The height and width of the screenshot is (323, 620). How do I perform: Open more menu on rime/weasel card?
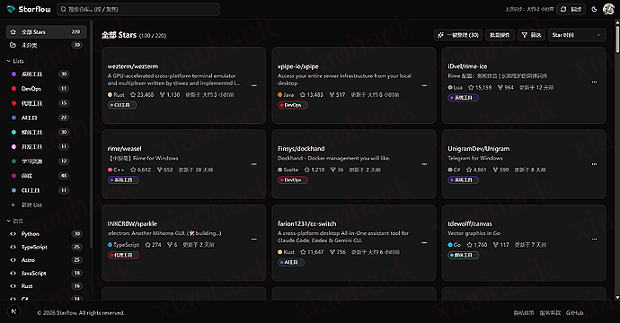click(254, 164)
